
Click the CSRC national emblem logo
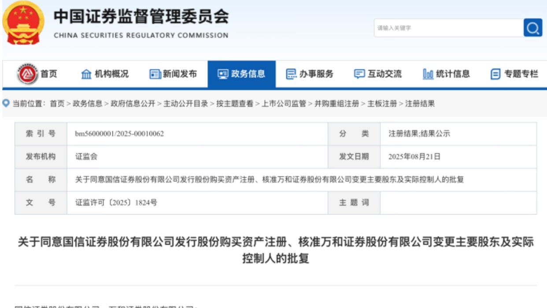click(x=23, y=23)
